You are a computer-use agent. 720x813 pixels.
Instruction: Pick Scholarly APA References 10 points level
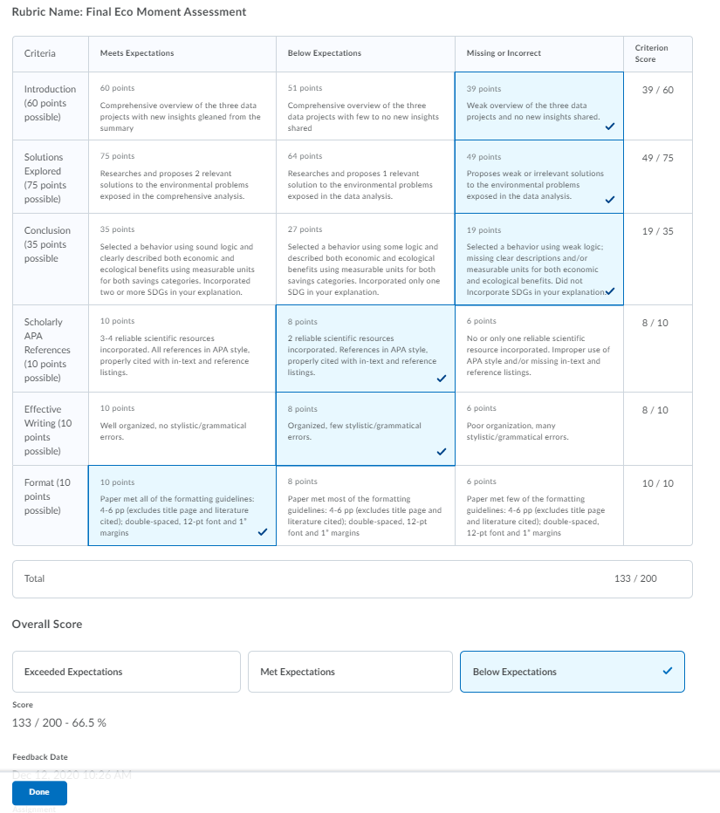click(182, 348)
